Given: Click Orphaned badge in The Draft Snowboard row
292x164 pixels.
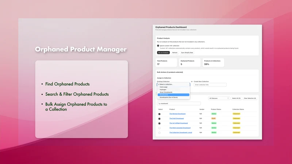Looking at the screenshot, I should 236,118.
